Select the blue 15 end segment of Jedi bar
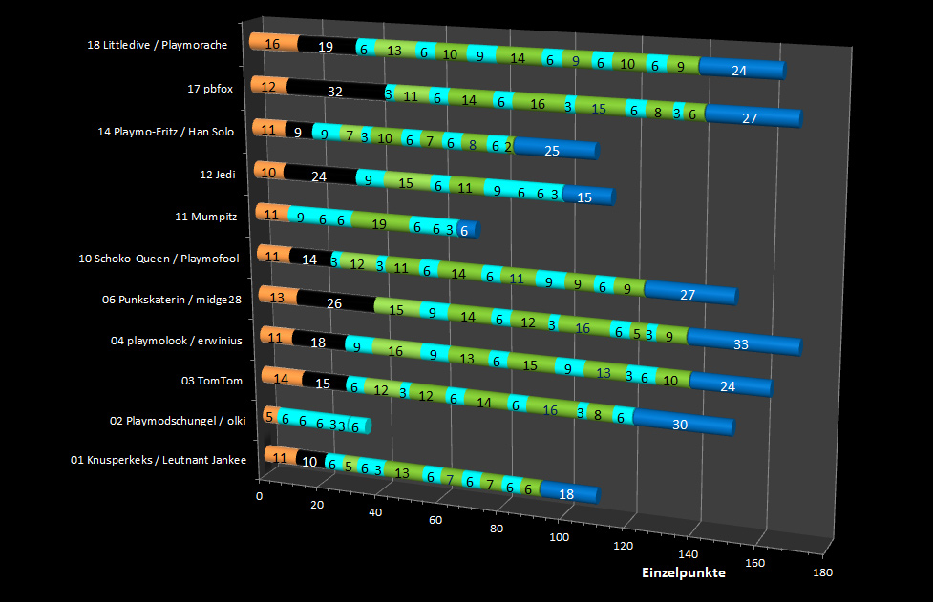The image size is (933, 602). tap(584, 197)
